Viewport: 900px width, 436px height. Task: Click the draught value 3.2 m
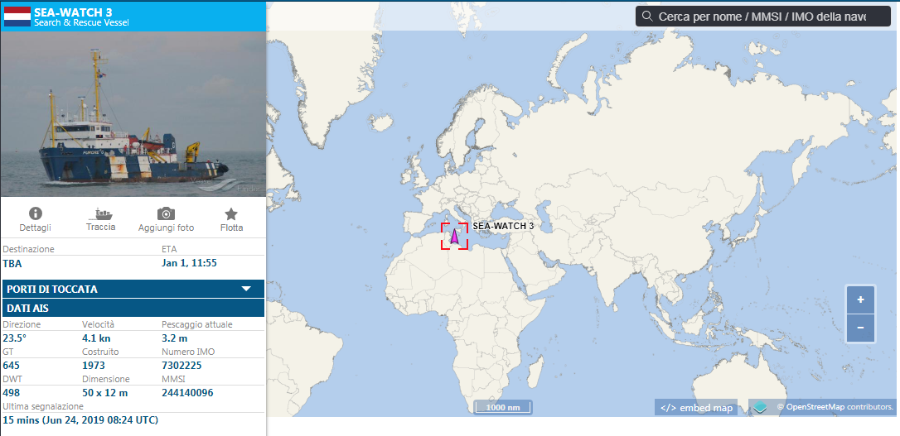coord(175,338)
